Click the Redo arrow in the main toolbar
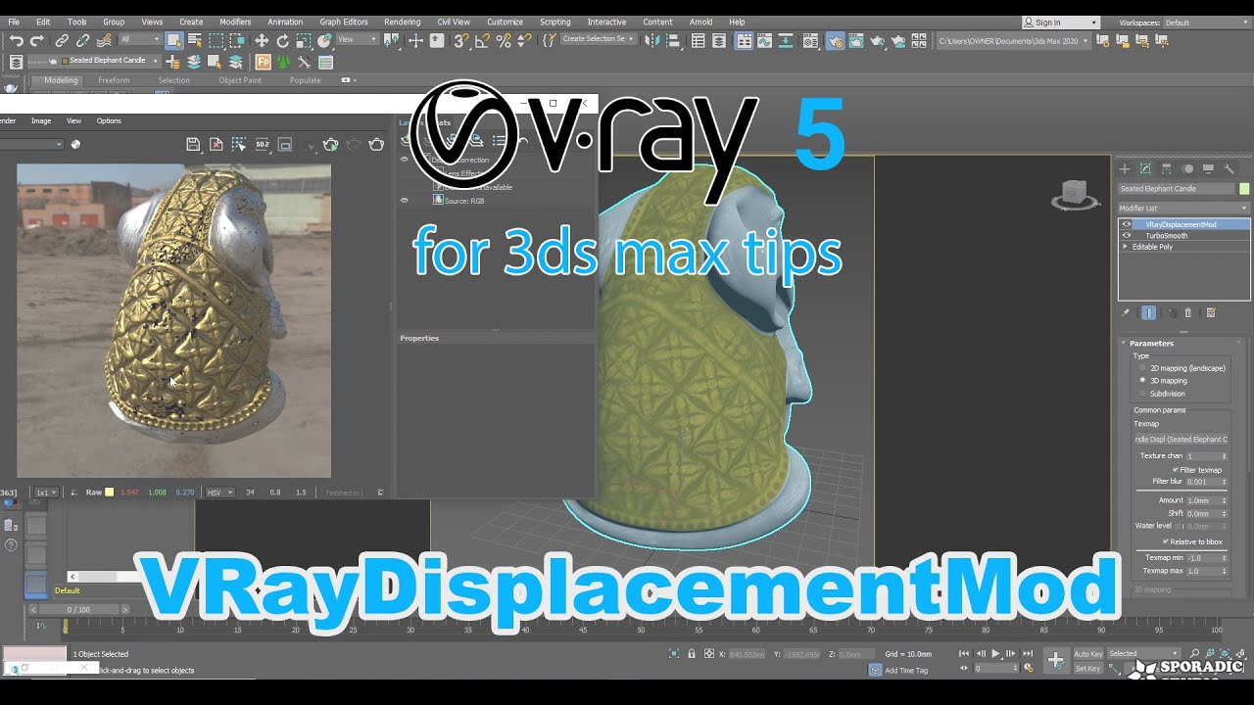 (x=37, y=40)
